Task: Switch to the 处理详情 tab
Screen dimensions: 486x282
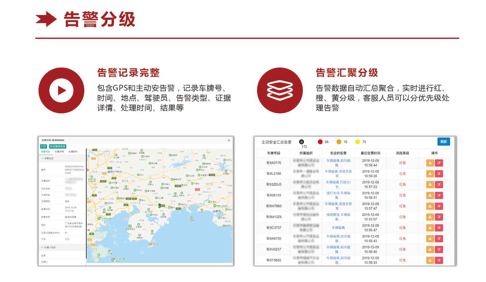Action: pos(59,152)
